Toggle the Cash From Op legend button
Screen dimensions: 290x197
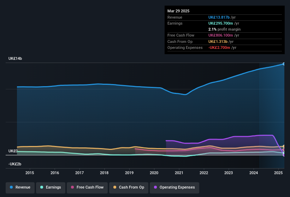[x=129, y=188]
